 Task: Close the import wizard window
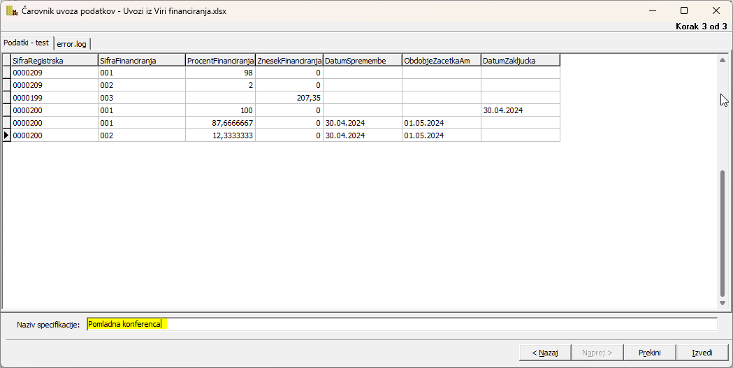click(716, 10)
